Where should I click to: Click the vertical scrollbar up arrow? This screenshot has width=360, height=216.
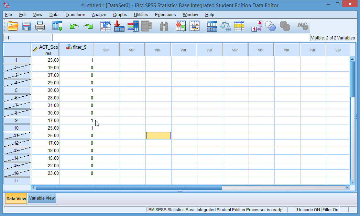point(352,59)
